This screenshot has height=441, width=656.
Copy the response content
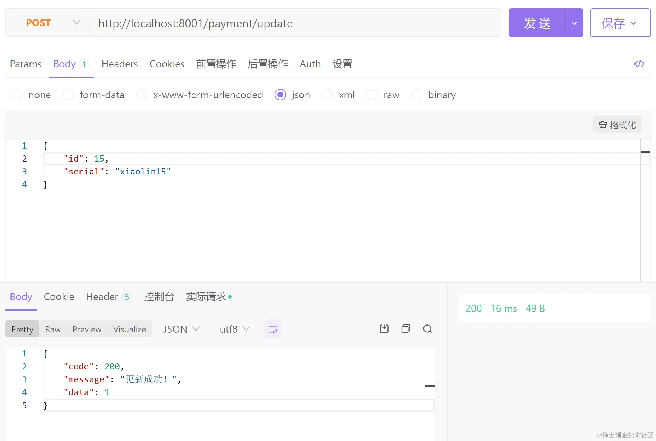coord(405,329)
